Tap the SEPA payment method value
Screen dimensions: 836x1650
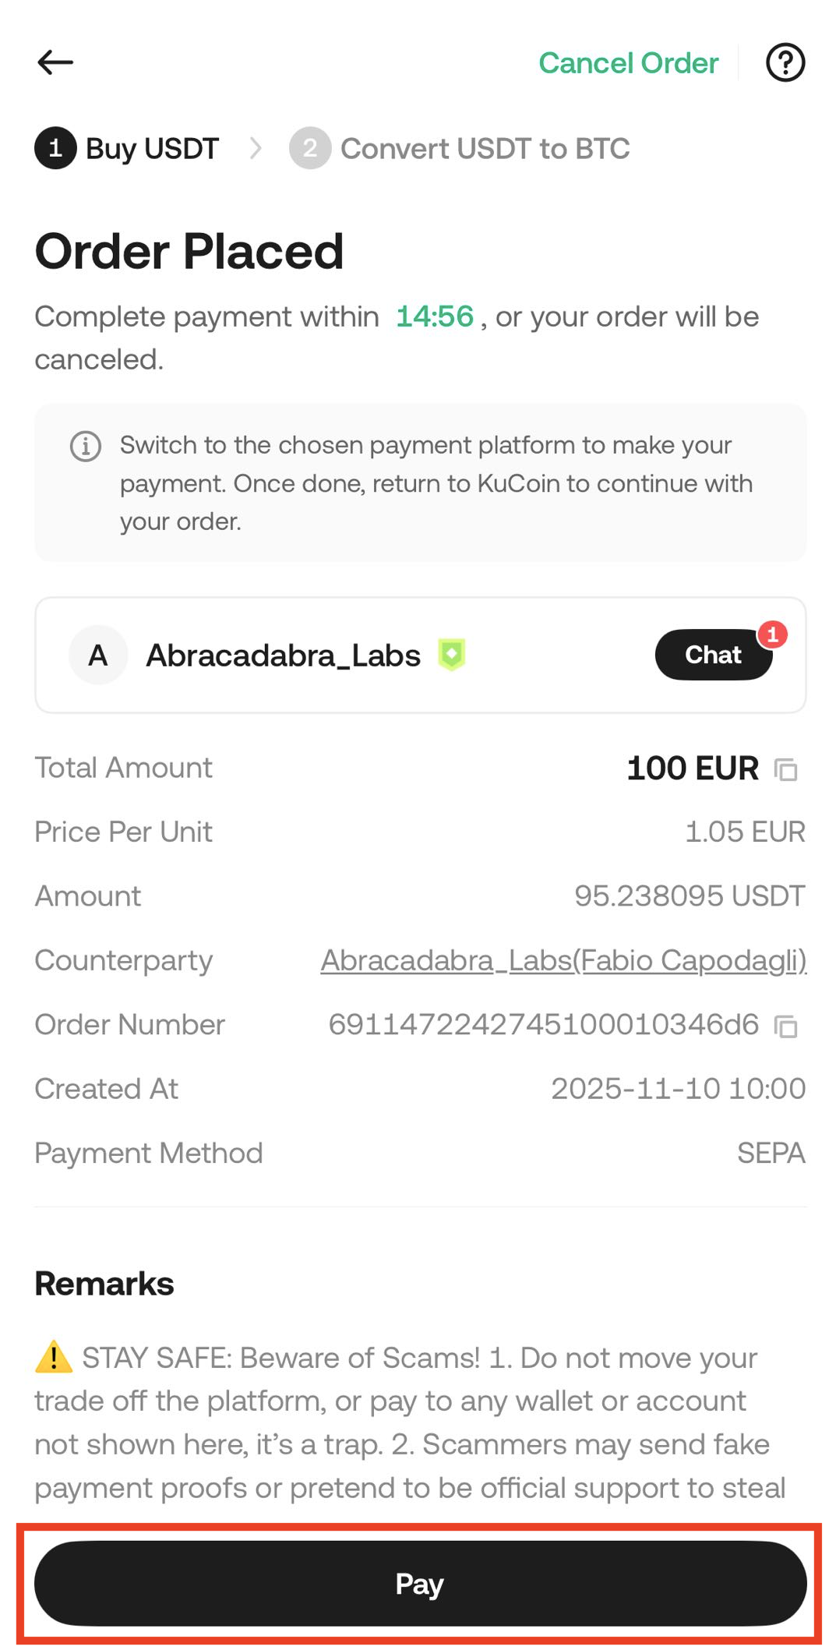(771, 1153)
